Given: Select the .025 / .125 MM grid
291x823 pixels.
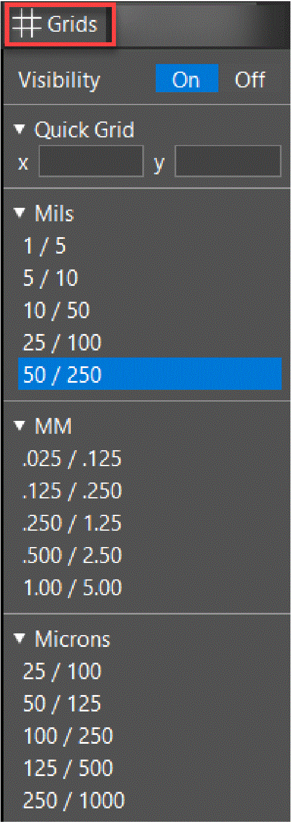Looking at the screenshot, I should 150,458.
